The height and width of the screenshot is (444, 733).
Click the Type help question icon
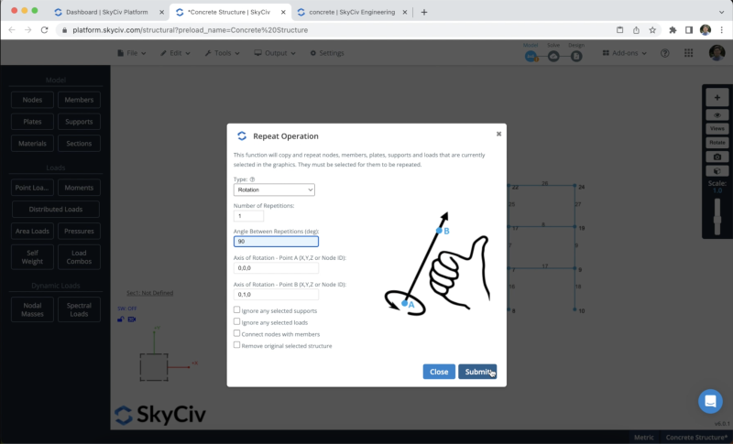(x=253, y=179)
